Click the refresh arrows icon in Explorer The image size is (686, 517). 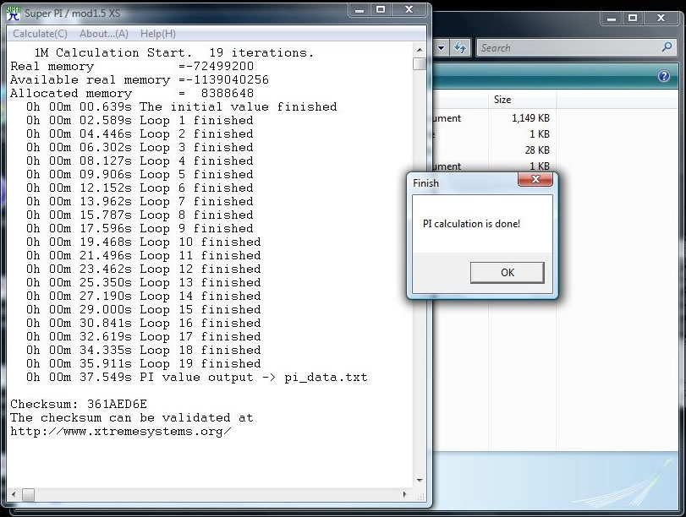[459, 47]
